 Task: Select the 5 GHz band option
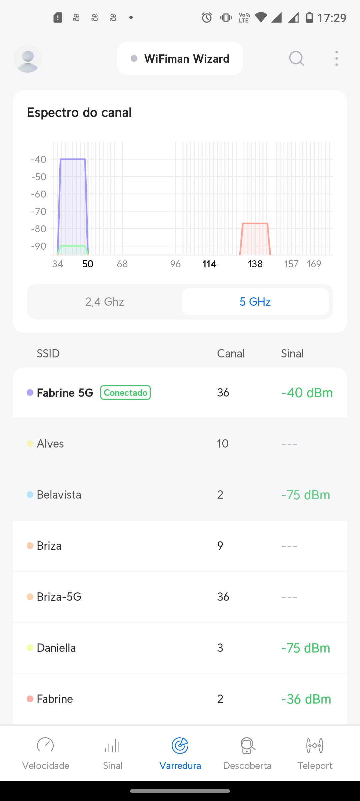(255, 302)
